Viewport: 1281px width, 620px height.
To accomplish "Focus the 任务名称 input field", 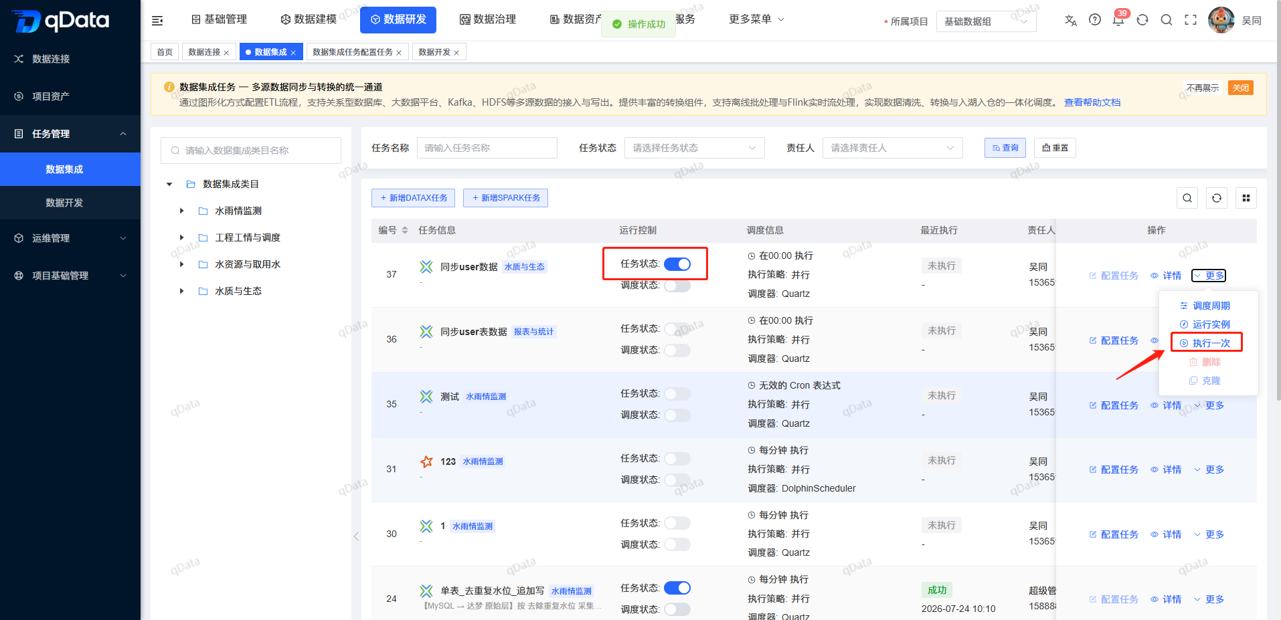I will 487,148.
